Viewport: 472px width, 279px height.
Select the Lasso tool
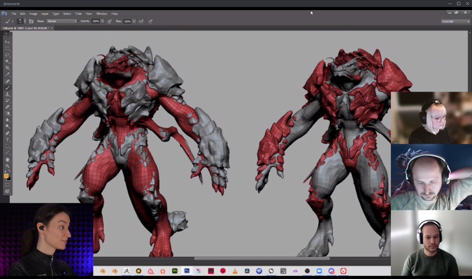pyautogui.click(x=7, y=55)
